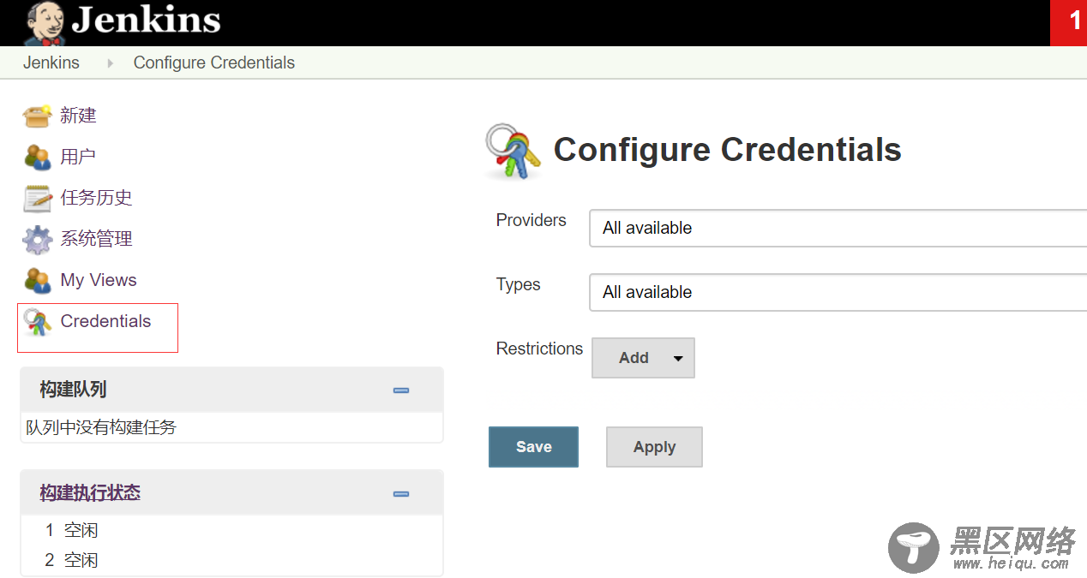The image size is (1087, 578).
Task: Open the 新建 sidebar link
Action: [x=78, y=116]
